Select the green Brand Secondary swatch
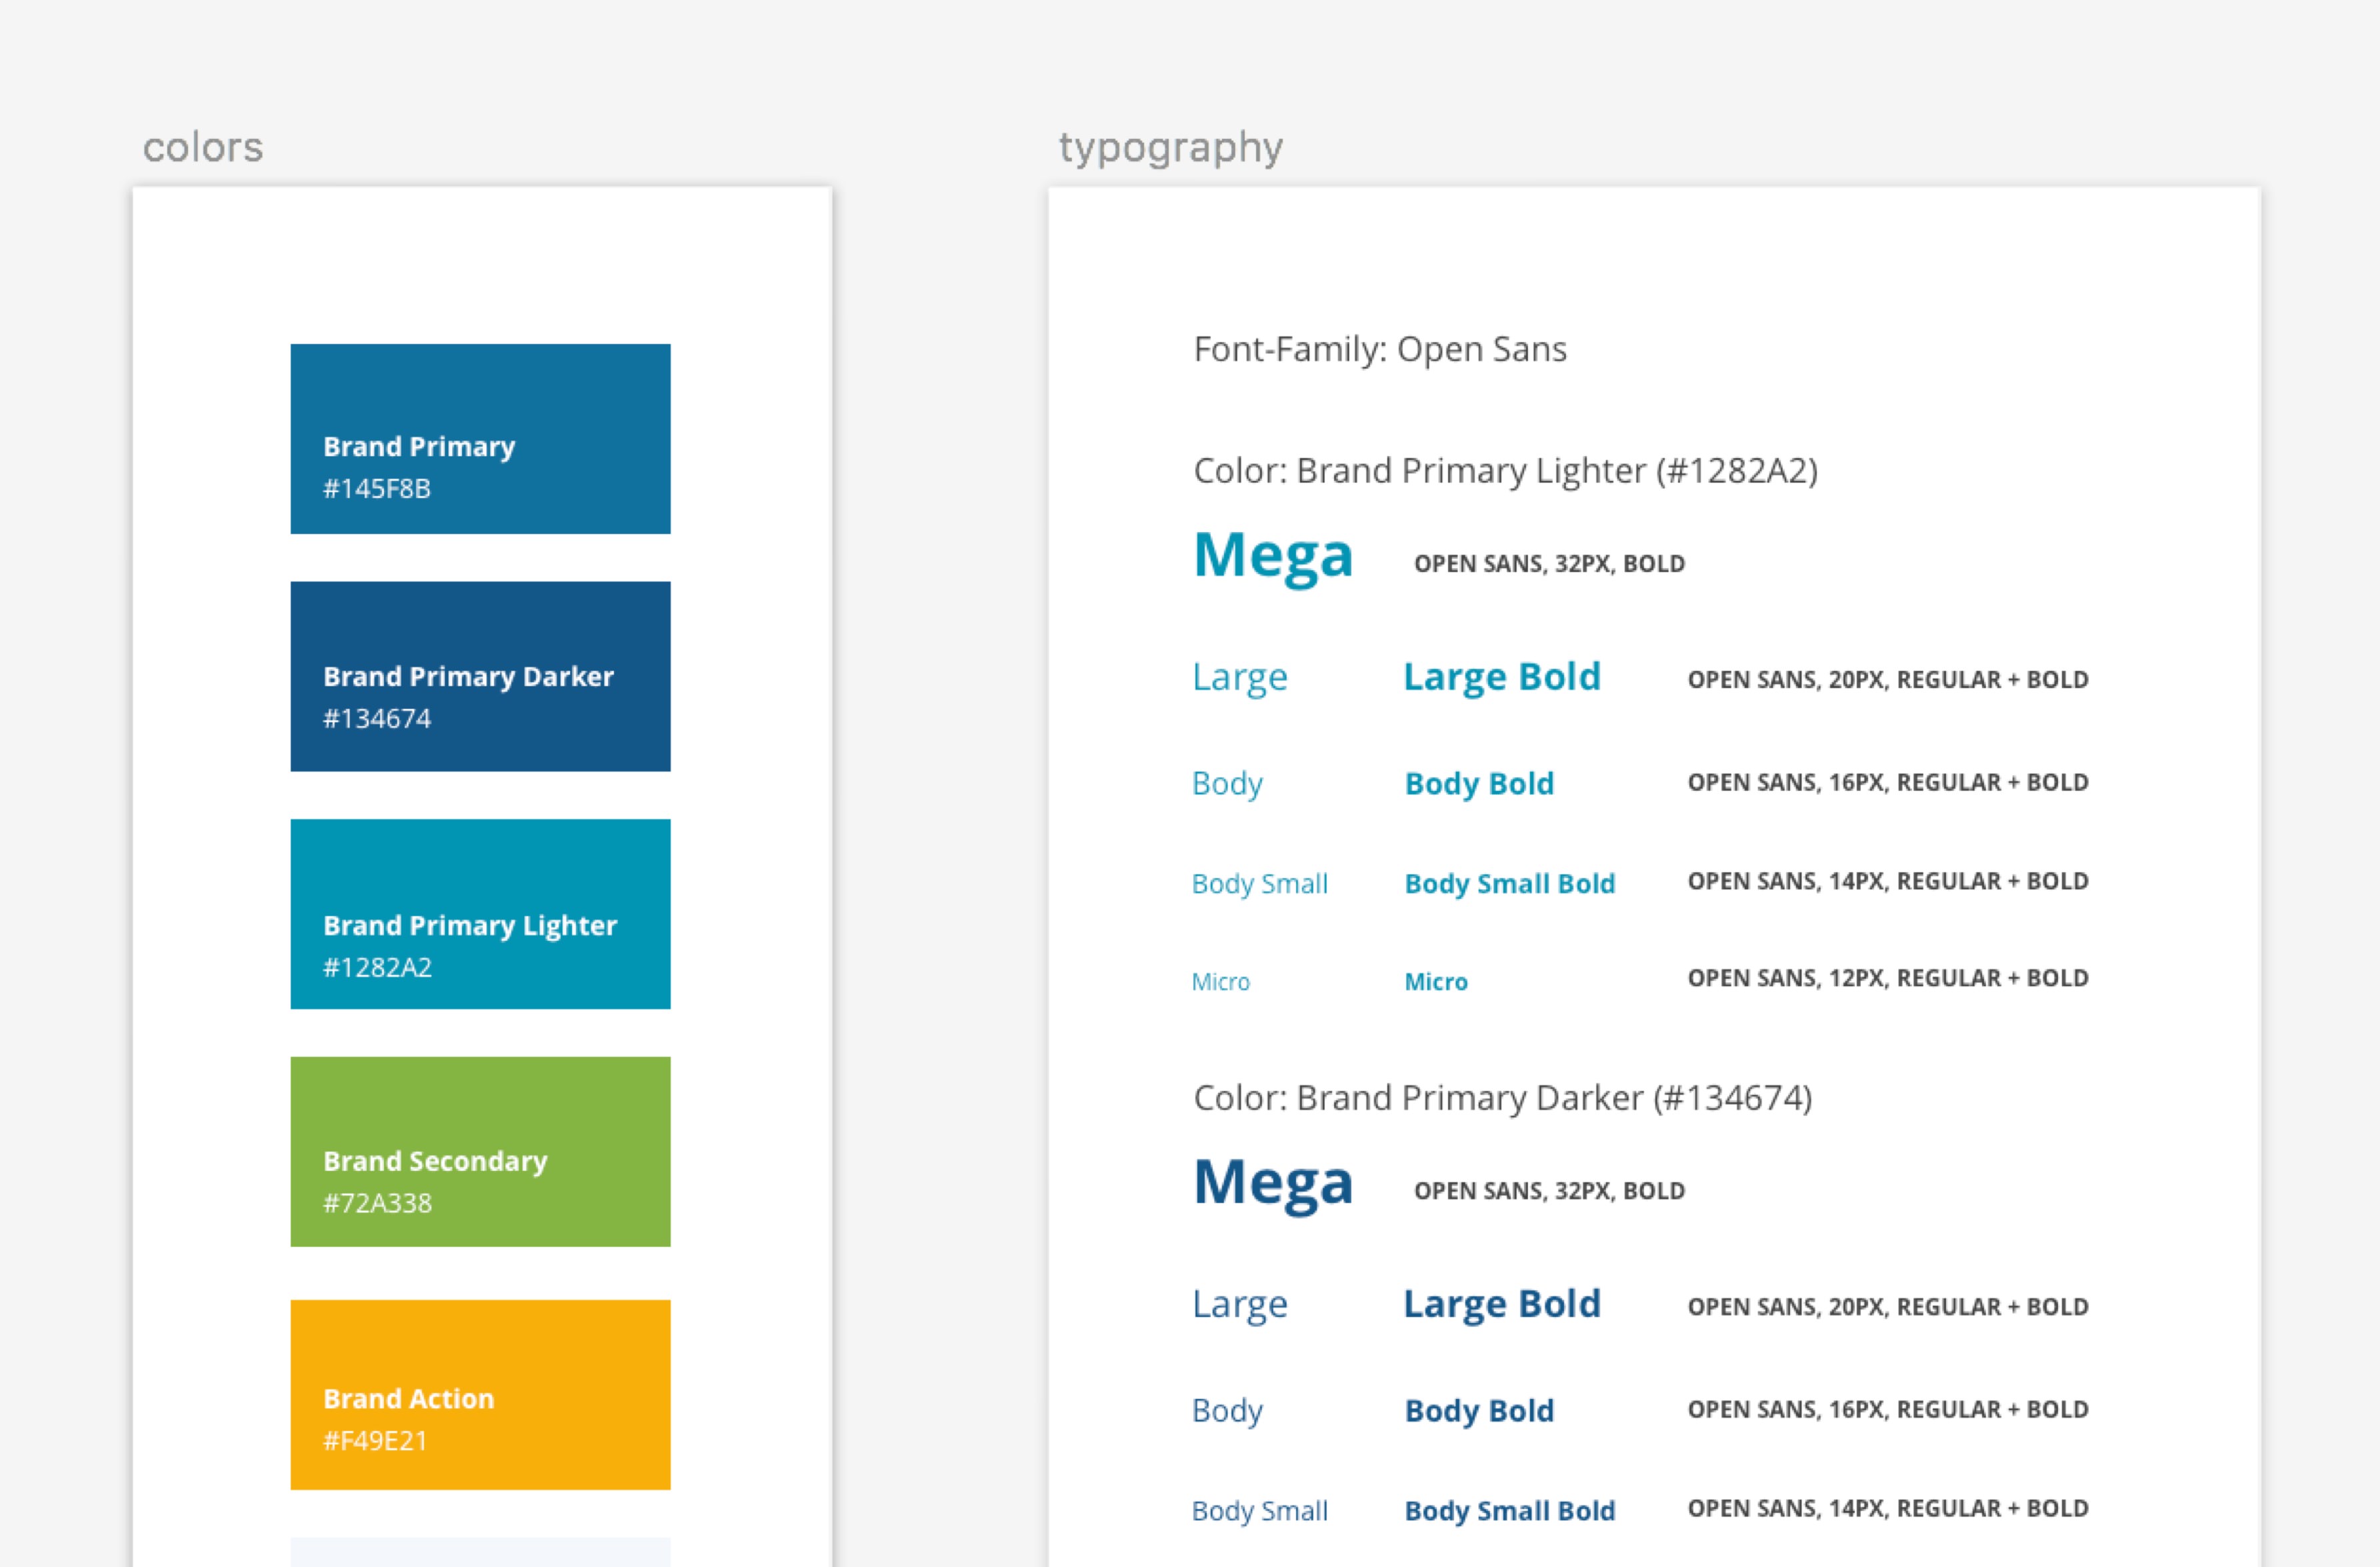2380x1567 pixels. coord(480,1151)
